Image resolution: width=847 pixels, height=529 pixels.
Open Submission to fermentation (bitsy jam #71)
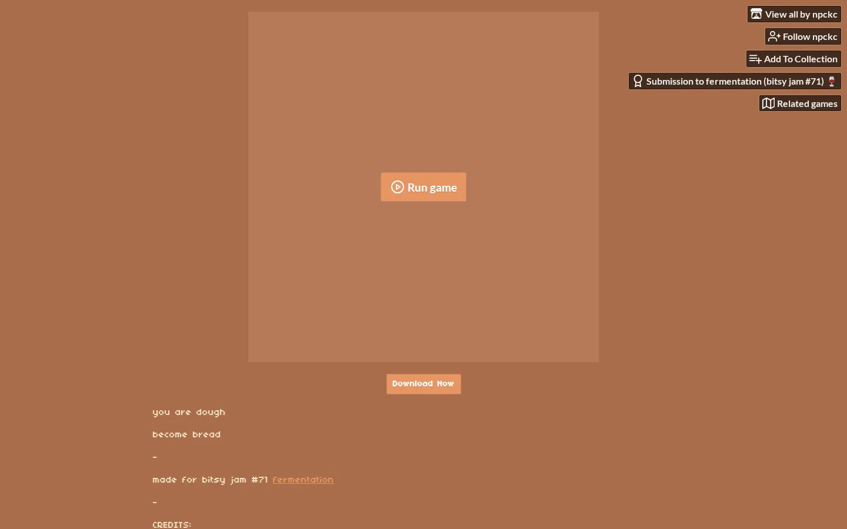pos(735,81)
